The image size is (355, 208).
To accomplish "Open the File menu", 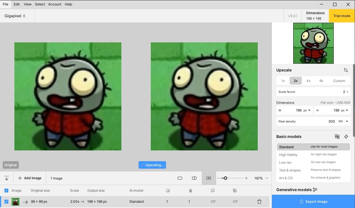I will coord(5,4).
